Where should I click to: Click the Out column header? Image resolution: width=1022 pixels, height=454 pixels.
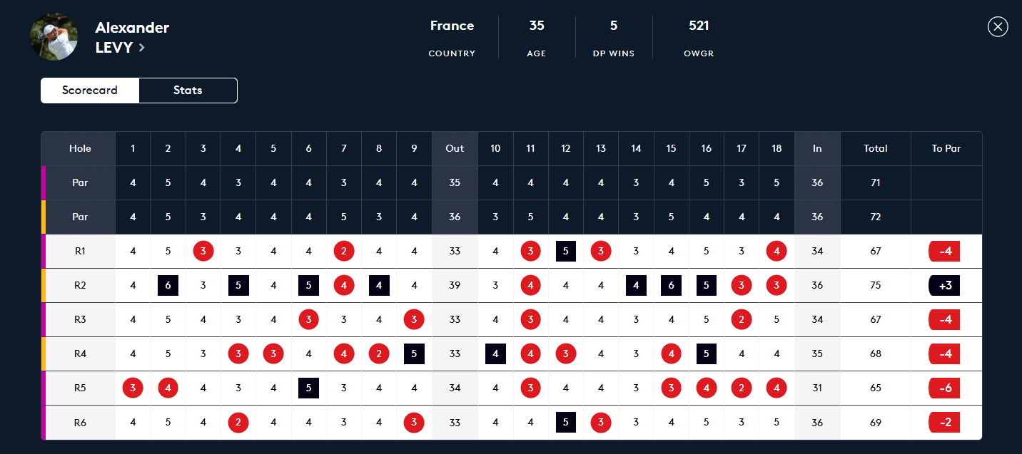[455, 148]
